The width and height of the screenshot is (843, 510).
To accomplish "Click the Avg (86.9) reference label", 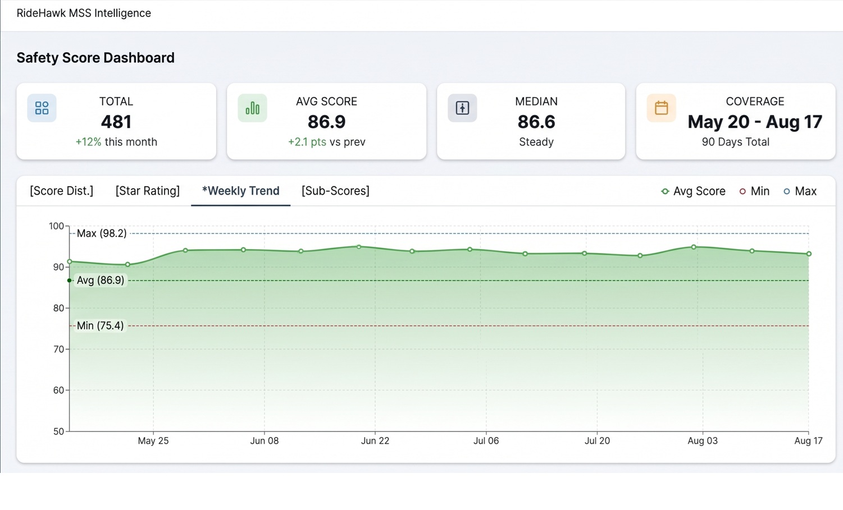I will 101,280.
